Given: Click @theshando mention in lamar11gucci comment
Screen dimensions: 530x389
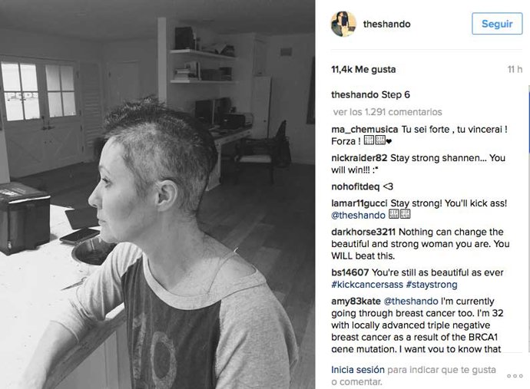Looking at the screenshot, I should click(358, 216).
